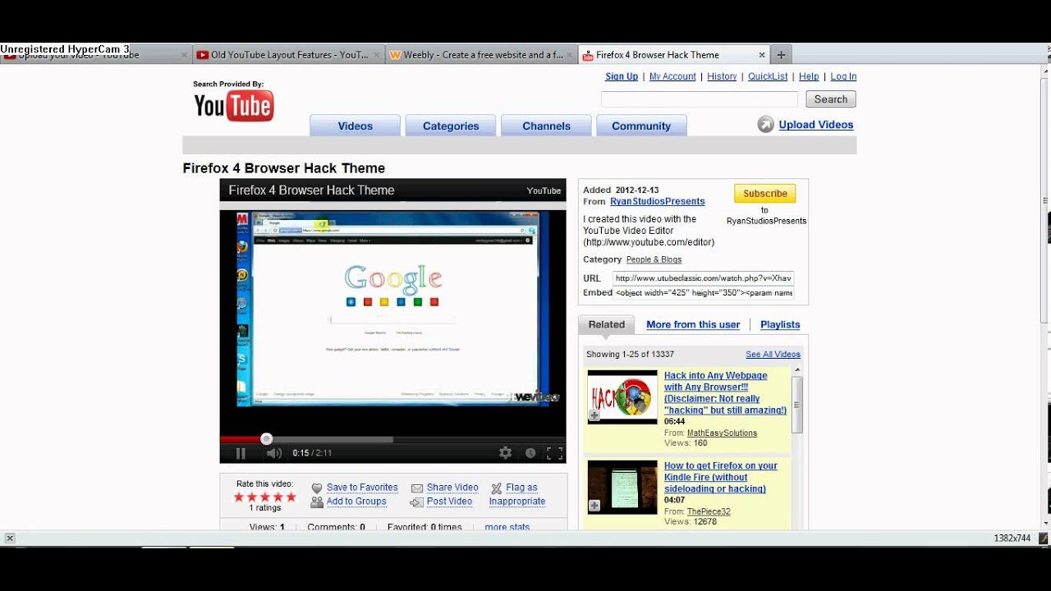Open the More from this user tab
This screenshot has height=591, width=1051.
(693, 325)
